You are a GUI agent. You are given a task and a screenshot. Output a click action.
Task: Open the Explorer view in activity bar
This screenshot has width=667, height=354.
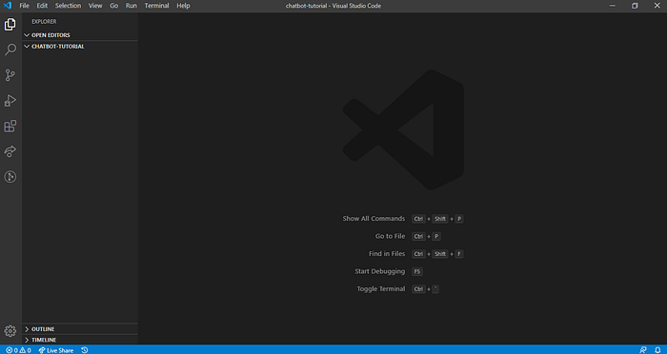point(10,25)
